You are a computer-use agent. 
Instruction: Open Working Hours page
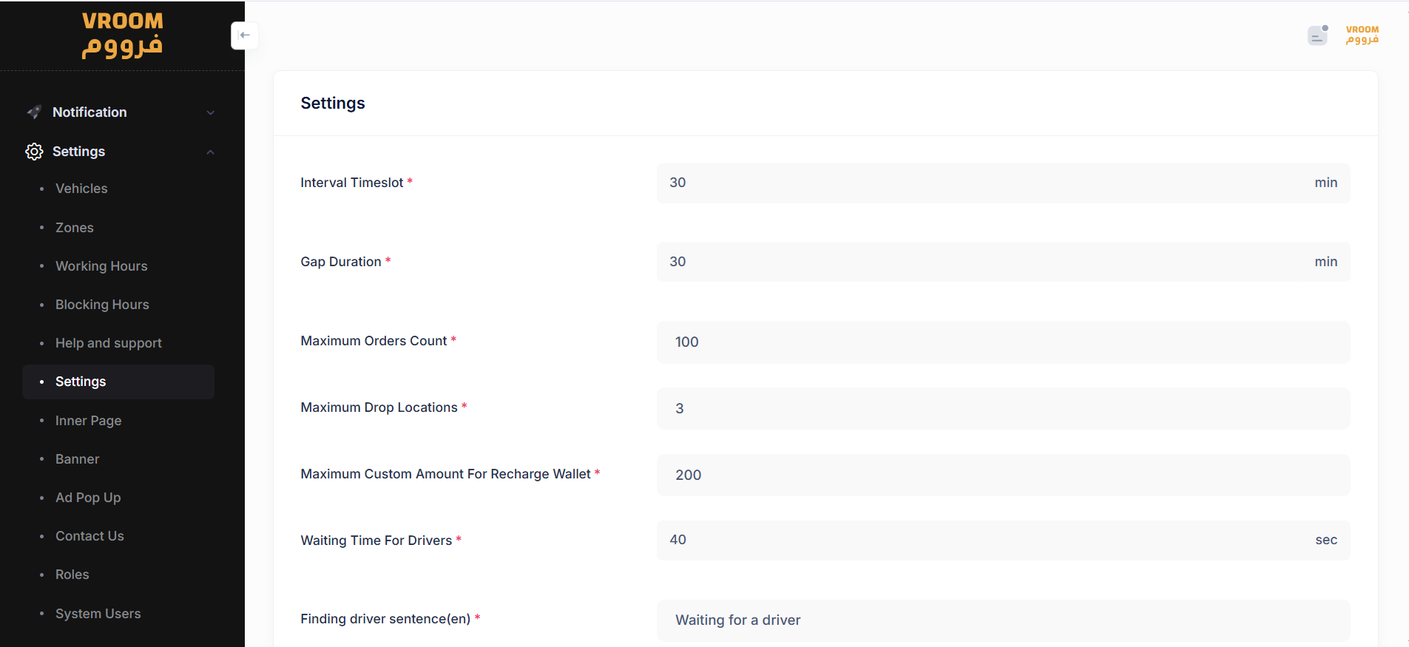click(101, 266)
